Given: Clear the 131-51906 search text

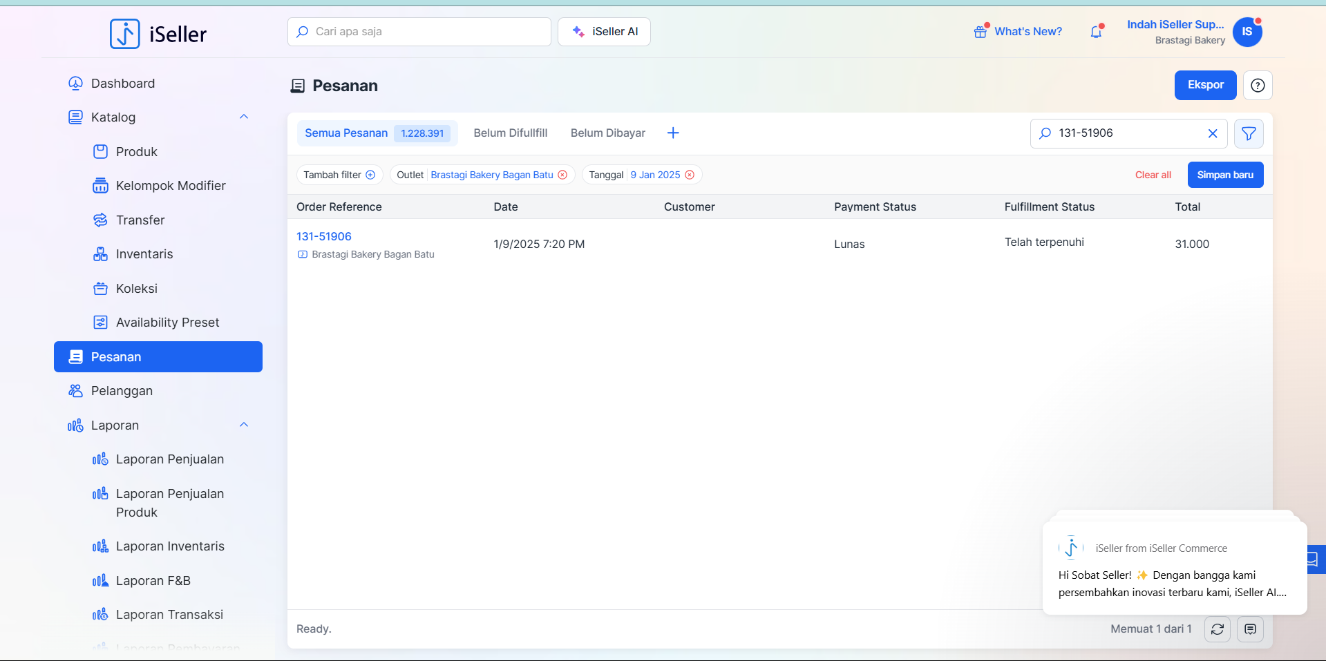Looking at the screenshot, I should [1213, 133].
